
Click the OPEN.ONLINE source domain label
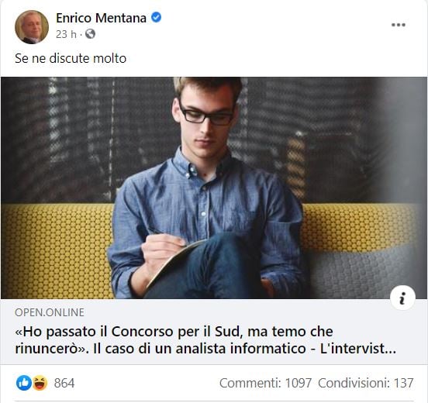click(50, 312)
